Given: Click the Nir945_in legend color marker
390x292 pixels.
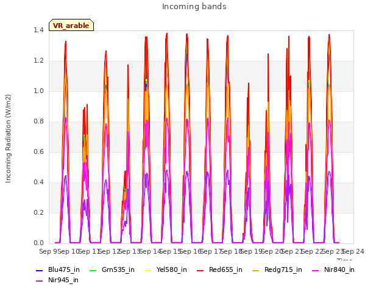Looking at the screenshot, I should point(39,281).
